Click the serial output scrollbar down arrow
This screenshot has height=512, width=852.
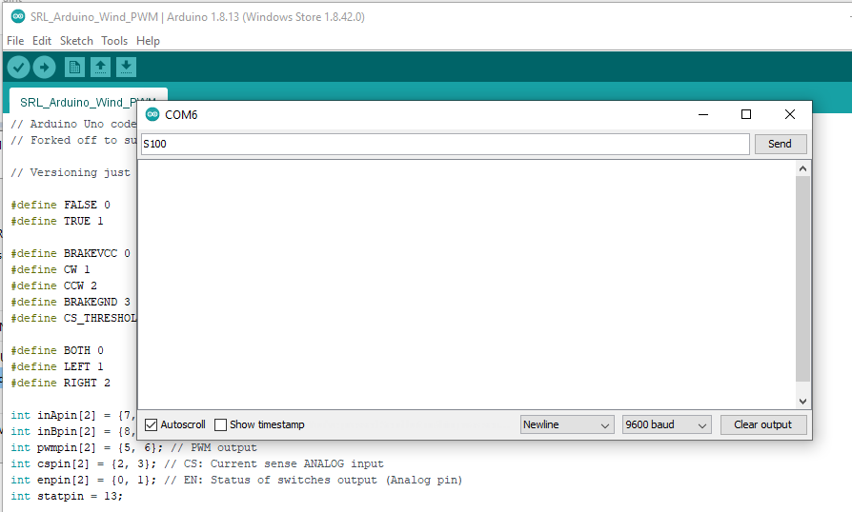pyautogui.click(x=802, y=402)
